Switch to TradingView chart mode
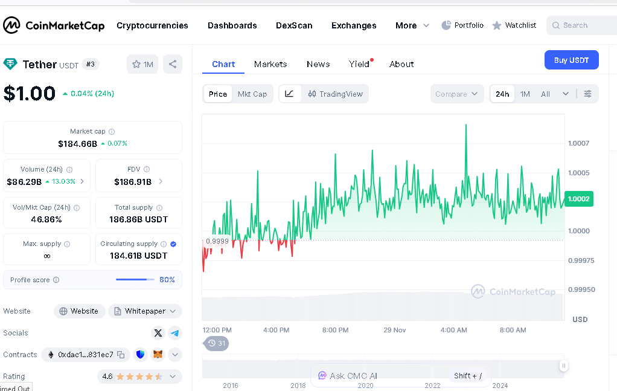Image resolution: width=617 pixels, height=391 pixels. pyautogui.click(x=336, y=94)
